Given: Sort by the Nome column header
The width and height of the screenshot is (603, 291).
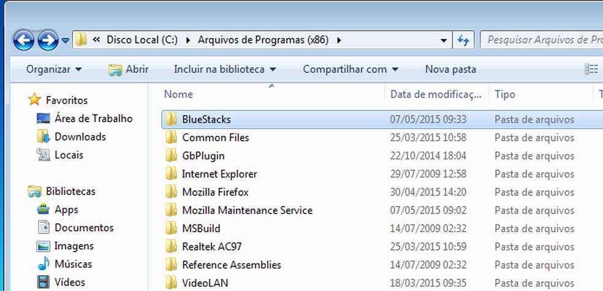Looking at the screenshot, I should click(178, 94).
